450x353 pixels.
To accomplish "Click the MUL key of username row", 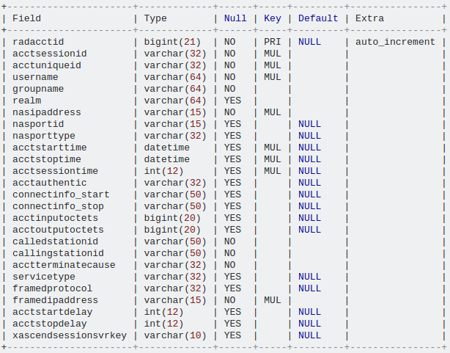I will 273,77.
